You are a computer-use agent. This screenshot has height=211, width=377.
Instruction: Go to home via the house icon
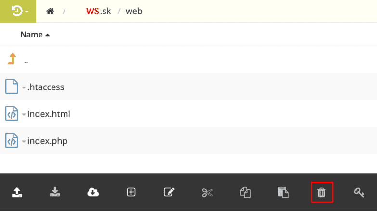(50, 11)
